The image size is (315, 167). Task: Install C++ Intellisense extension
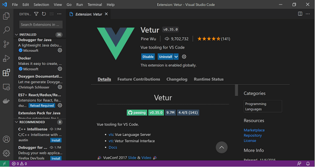[x=56, y=140]
